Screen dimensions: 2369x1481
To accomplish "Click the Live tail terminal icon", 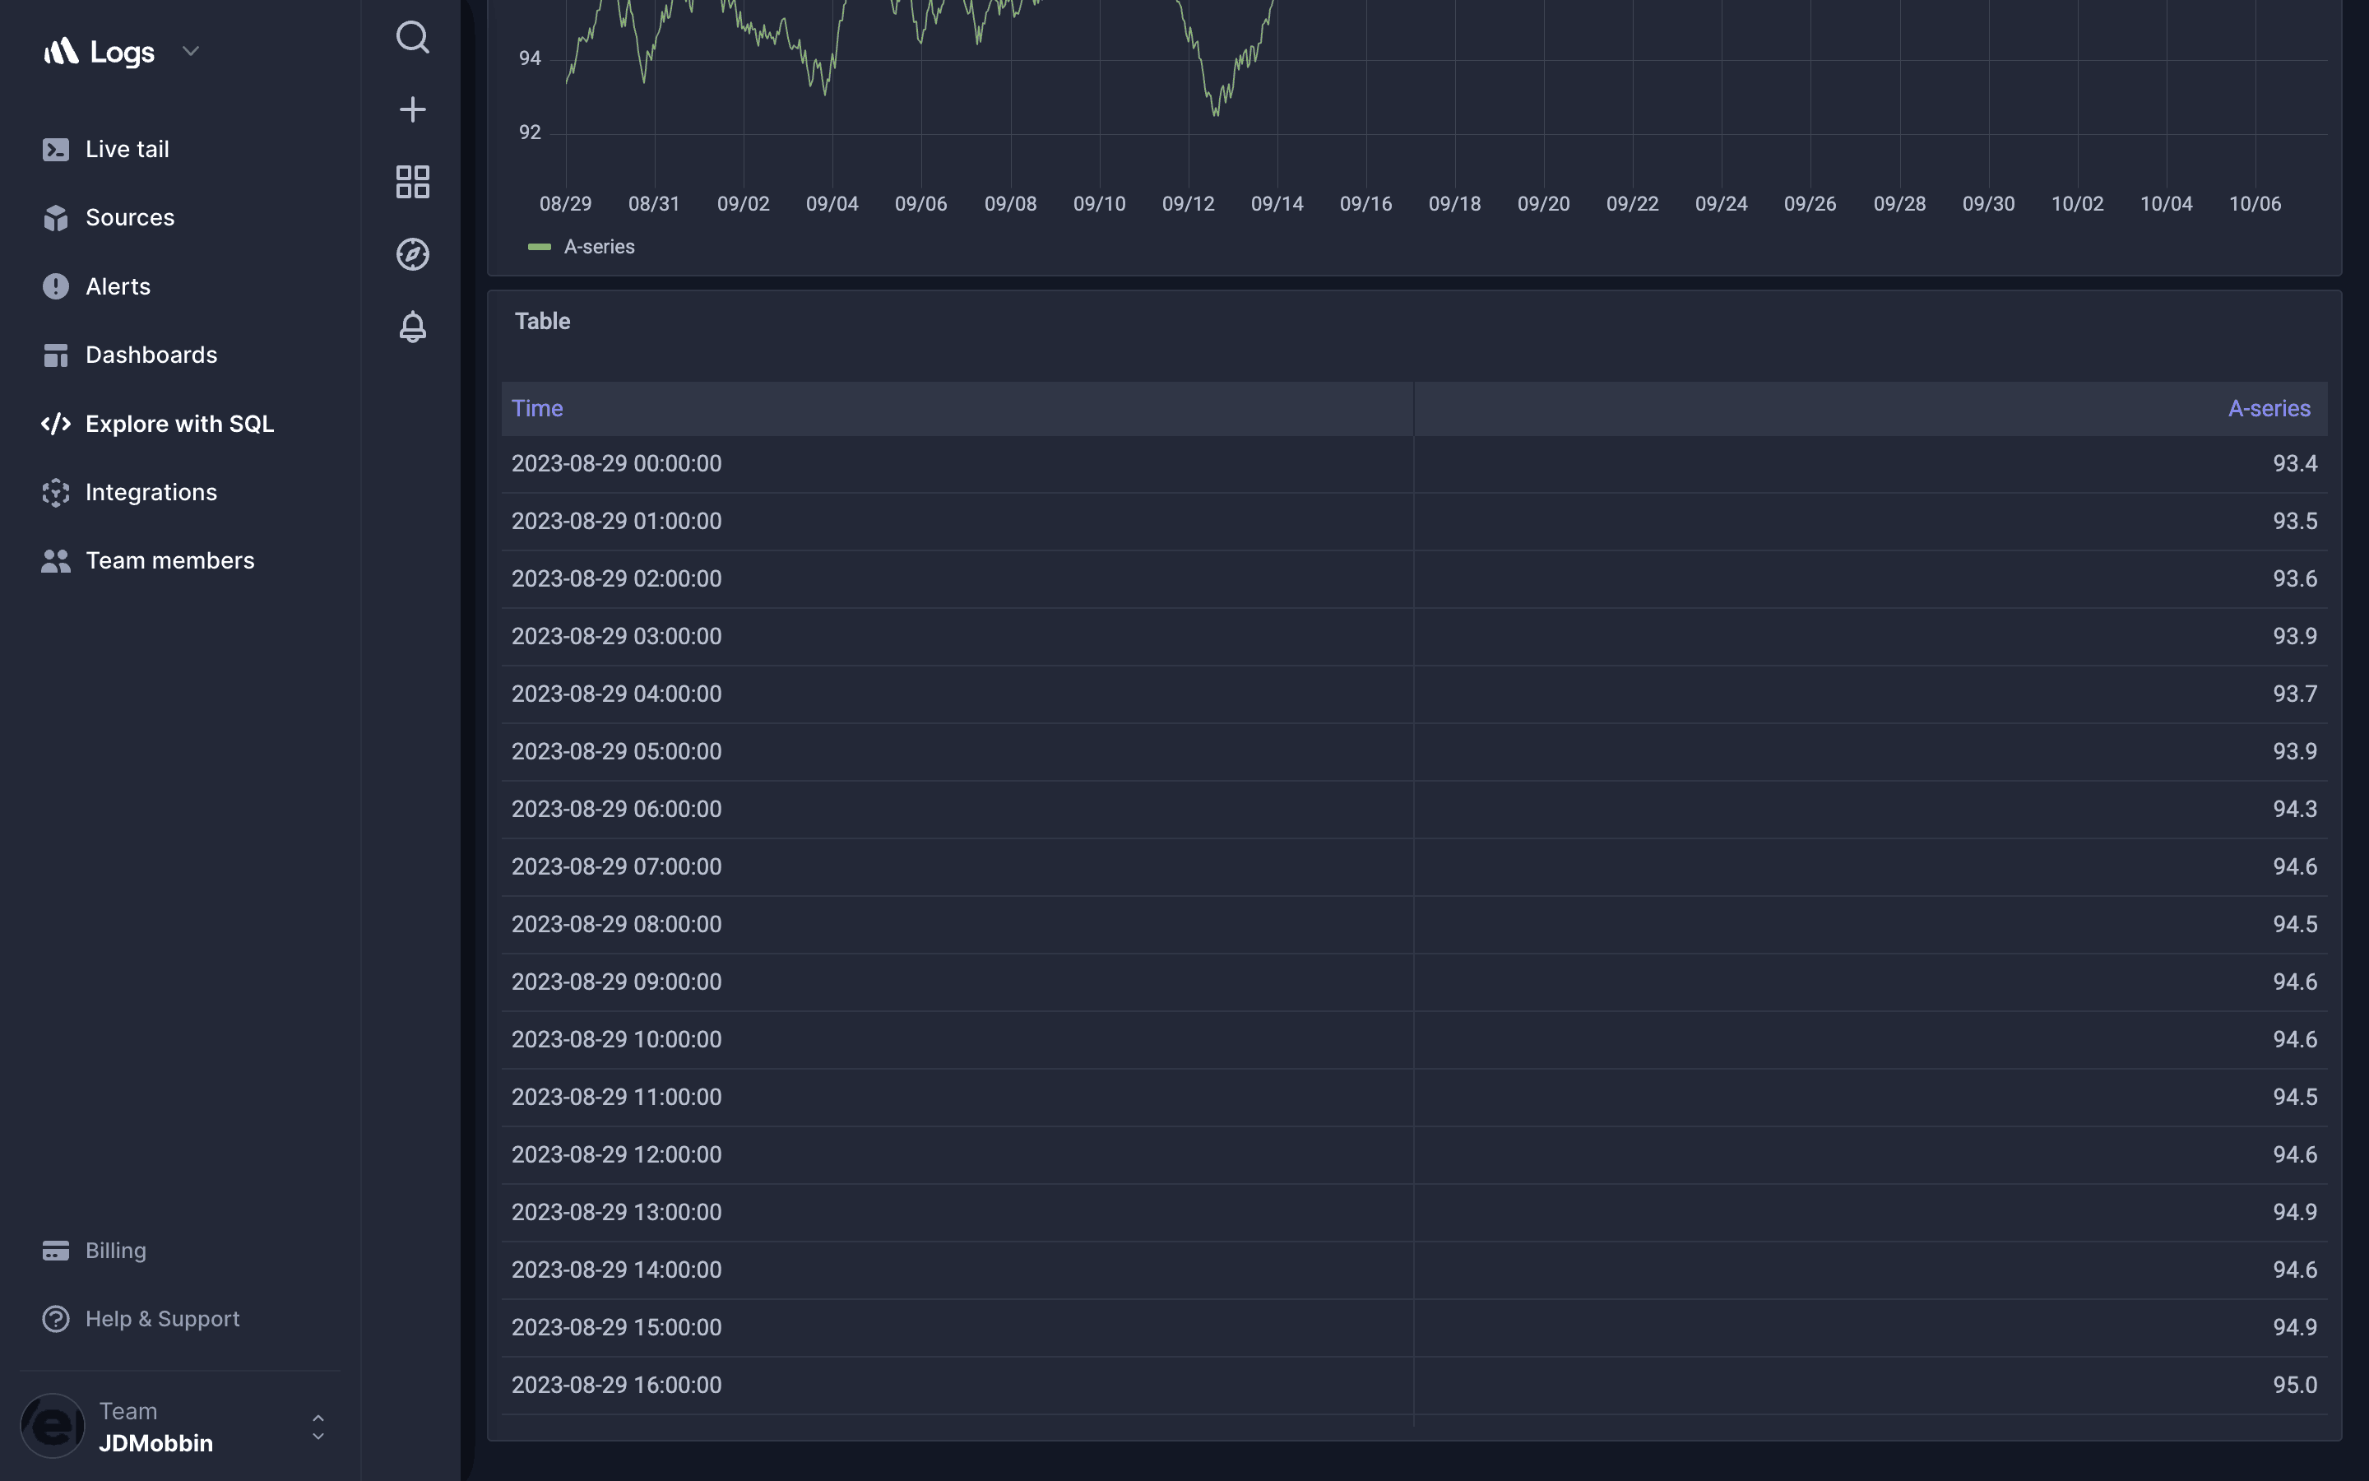I will pyautogui.click(x=56, y=149).
